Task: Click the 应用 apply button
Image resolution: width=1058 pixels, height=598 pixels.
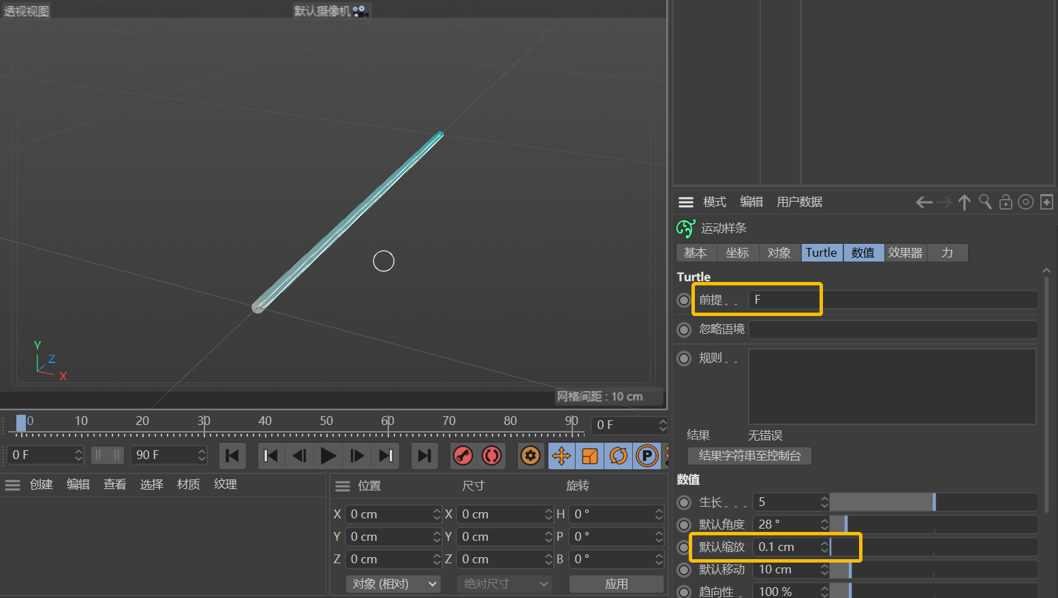Action: (617, 584)
